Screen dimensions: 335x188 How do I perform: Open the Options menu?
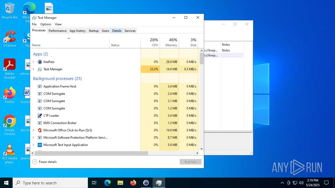(46, 24)
